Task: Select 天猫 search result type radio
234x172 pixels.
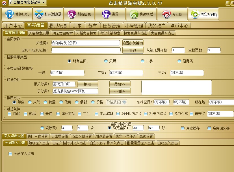Action: click(106, 61)
